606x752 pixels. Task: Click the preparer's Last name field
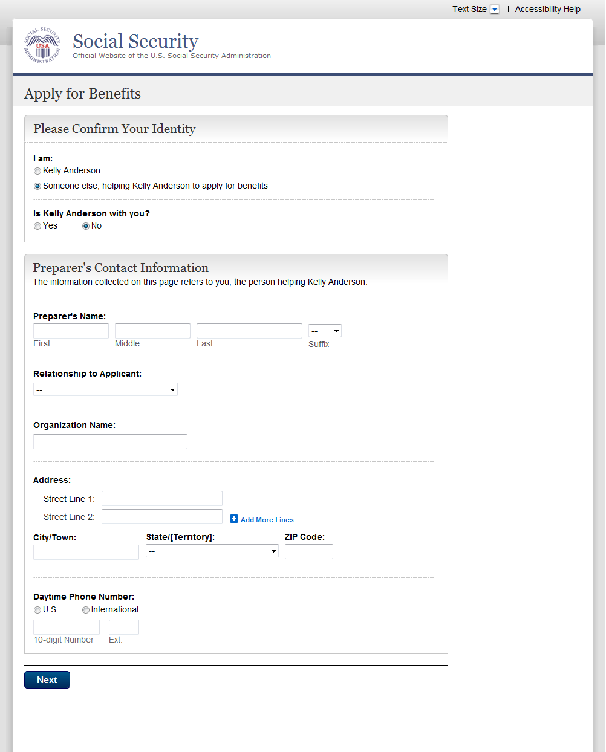tap(249, 331)
